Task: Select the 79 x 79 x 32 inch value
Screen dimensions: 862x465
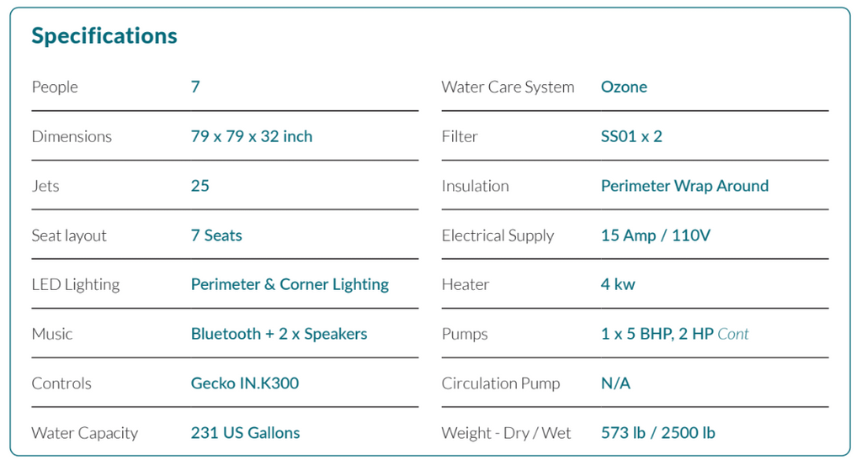Action: [x=252, y=136]
